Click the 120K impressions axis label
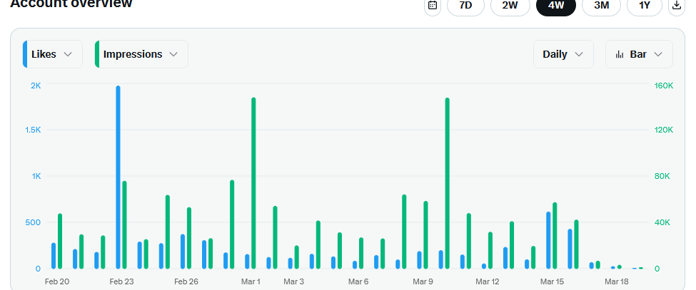 pos(664,130)
